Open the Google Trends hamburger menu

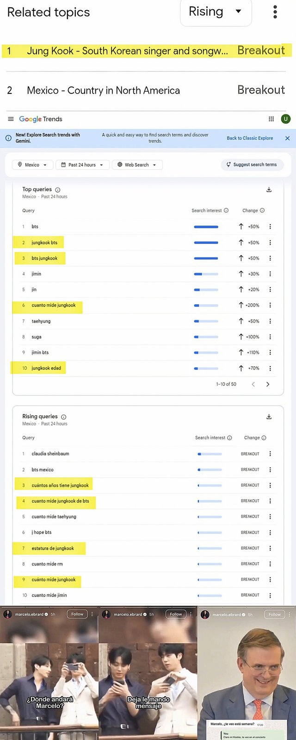click(11, 119)
